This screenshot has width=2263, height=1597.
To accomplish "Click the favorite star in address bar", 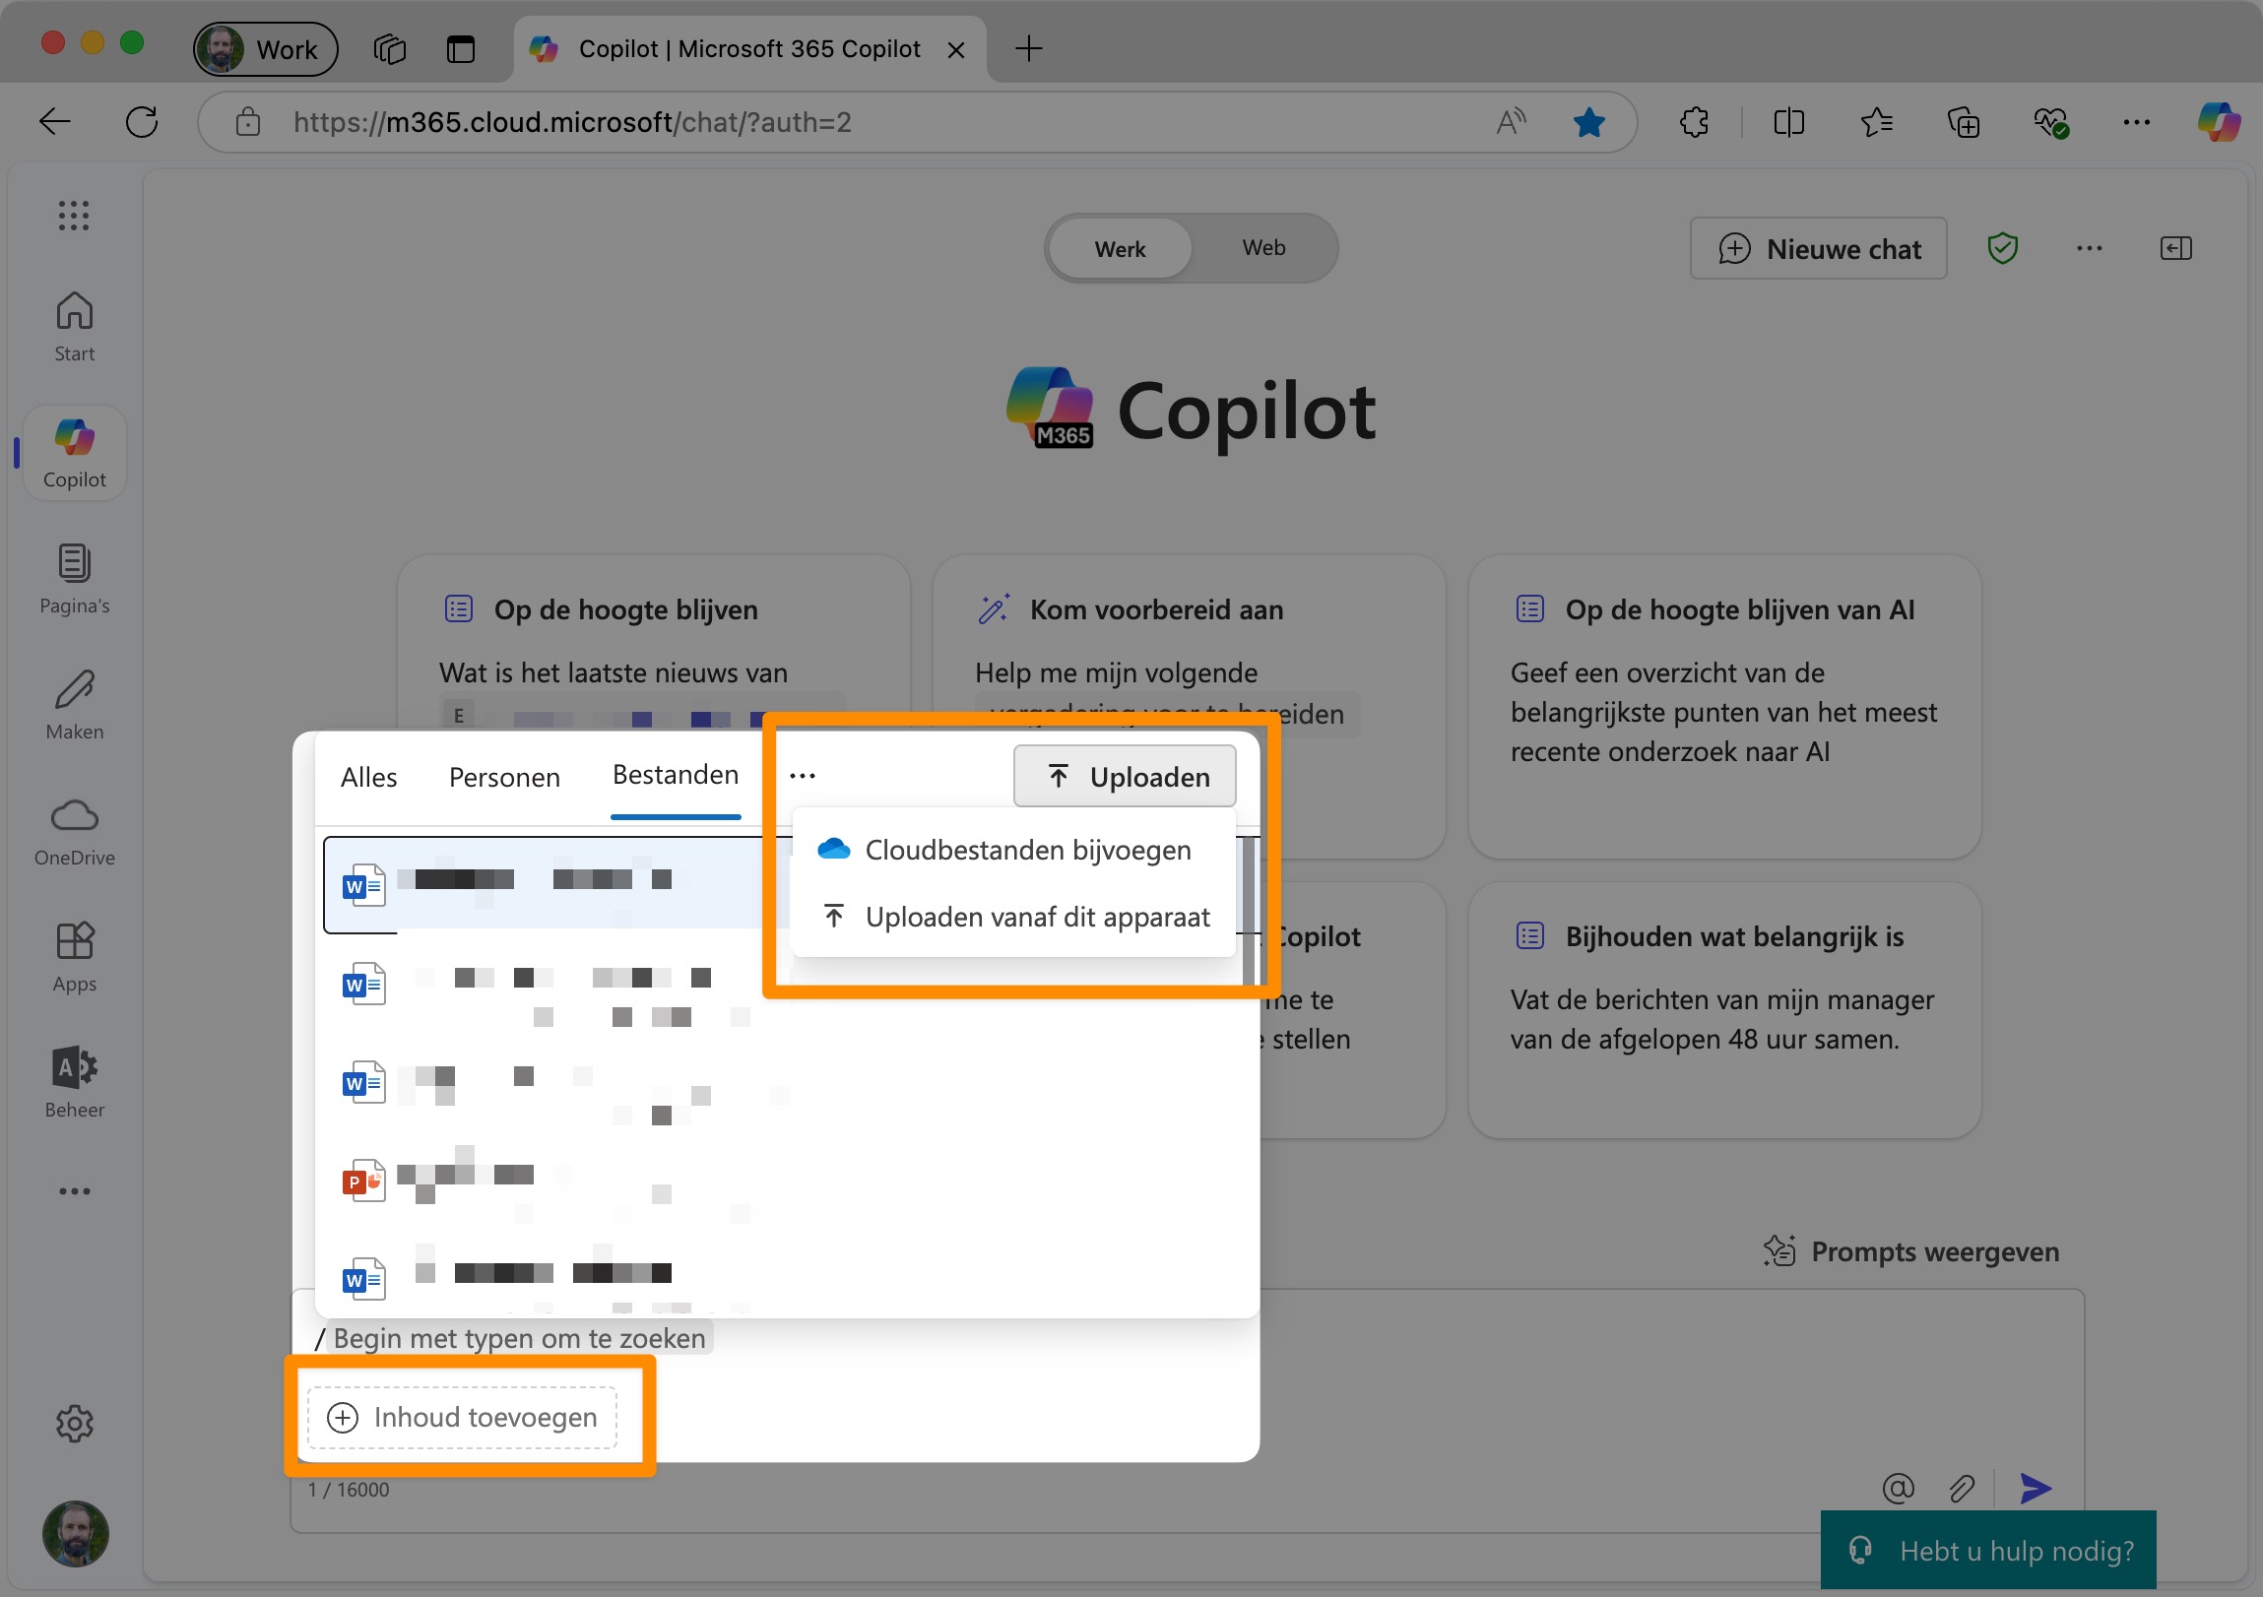I will [x=1587, y=122].
